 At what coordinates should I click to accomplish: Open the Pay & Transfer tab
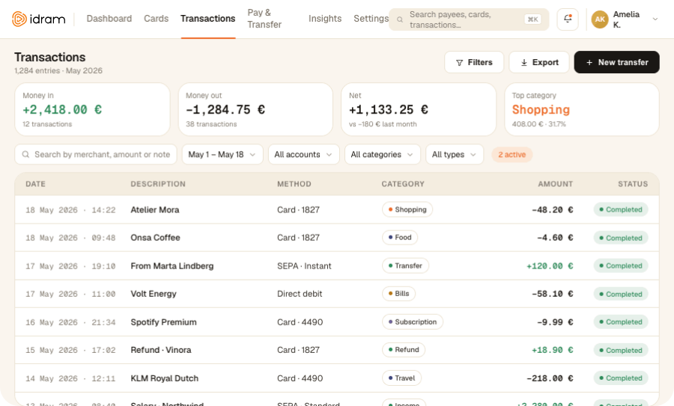(x=264, y=19)
